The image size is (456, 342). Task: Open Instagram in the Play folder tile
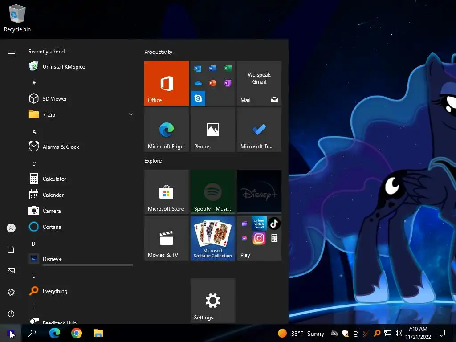point(259,239)
